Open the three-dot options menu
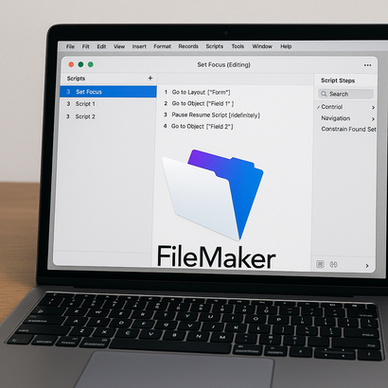Viewport: 388px width, 388px height. 367,65
